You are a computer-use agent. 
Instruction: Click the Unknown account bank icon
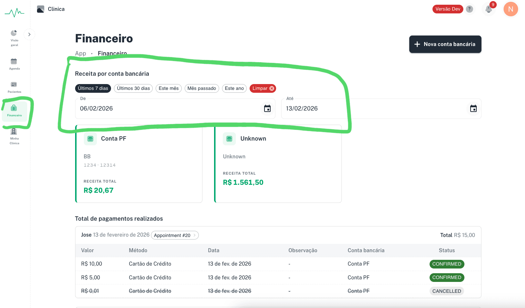click(x=229, y=139)
